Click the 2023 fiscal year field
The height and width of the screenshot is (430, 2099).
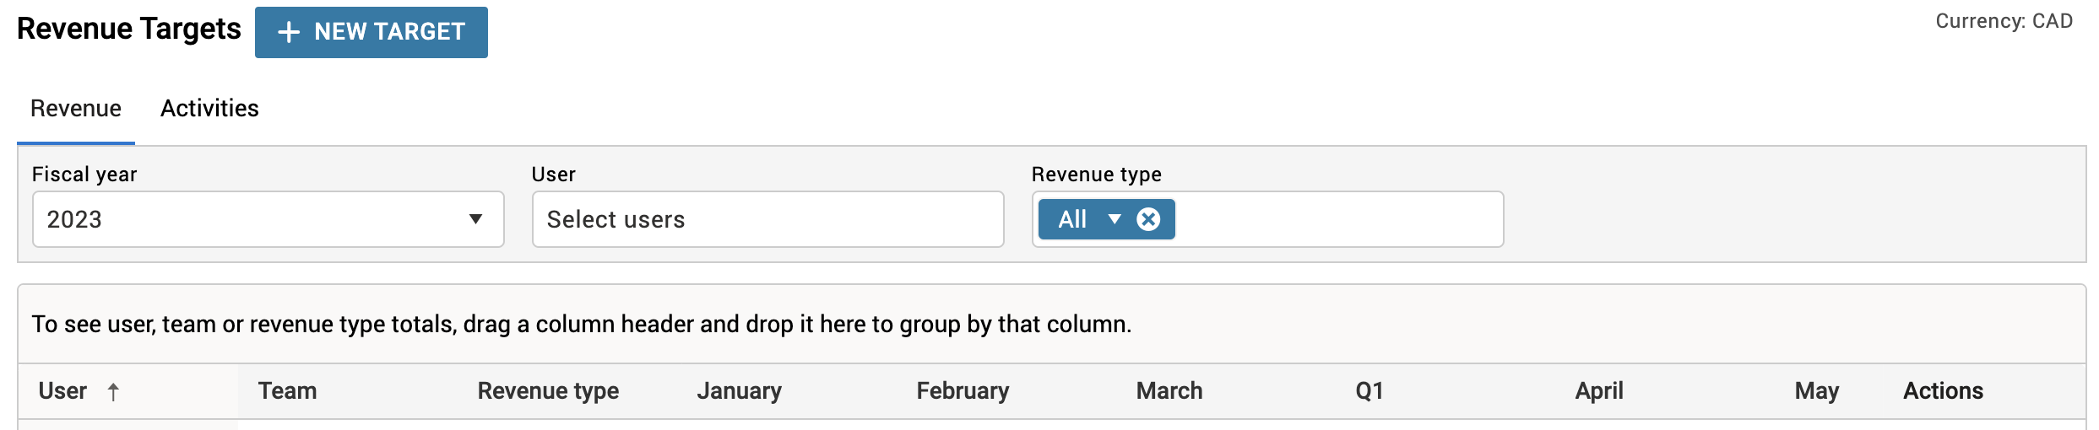point(268,219)
